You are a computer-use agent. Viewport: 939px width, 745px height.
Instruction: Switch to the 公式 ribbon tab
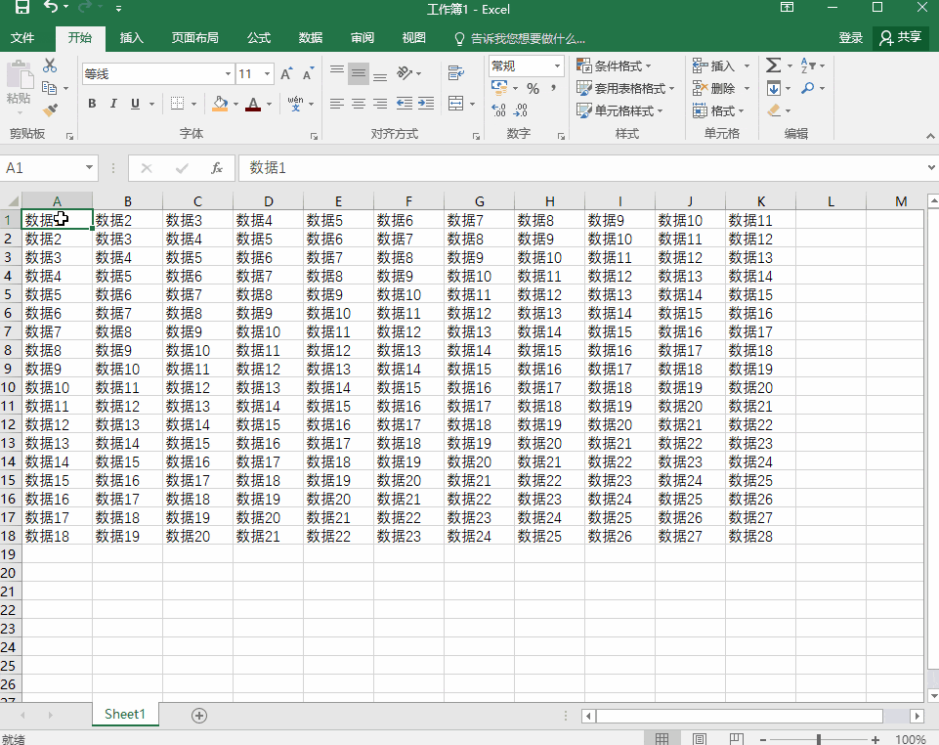[x=259, y=38]
